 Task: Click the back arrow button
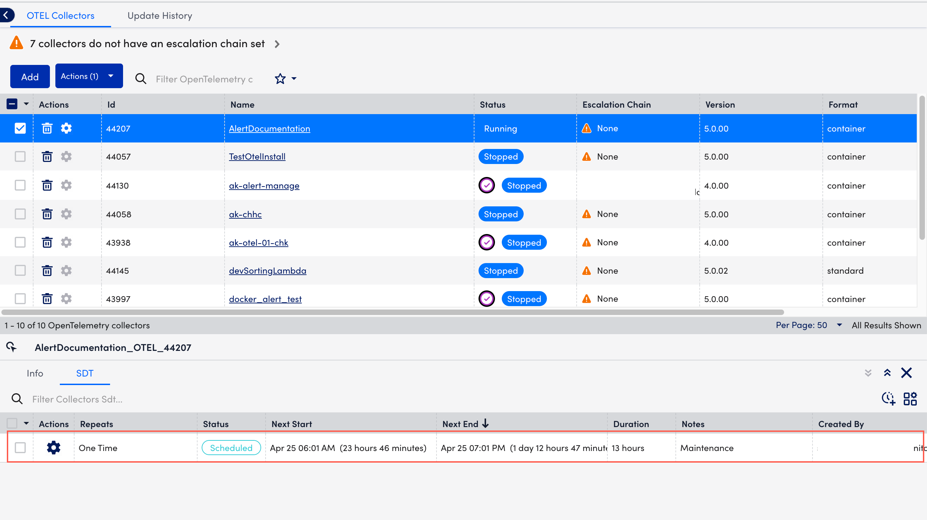6,15
